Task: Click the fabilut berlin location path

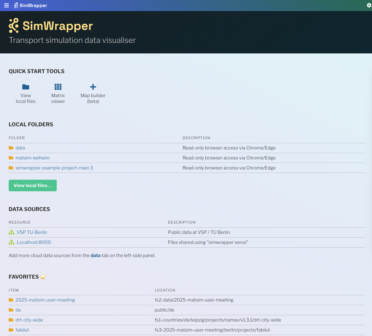Action: (212, 330)
